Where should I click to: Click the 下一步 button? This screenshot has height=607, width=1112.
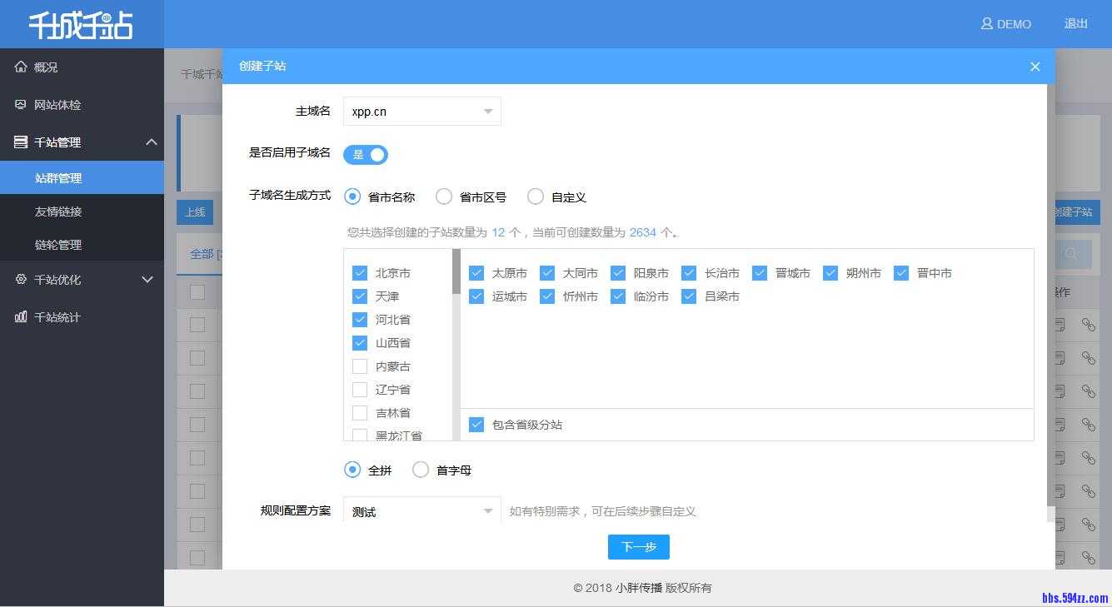coord(638,546)
